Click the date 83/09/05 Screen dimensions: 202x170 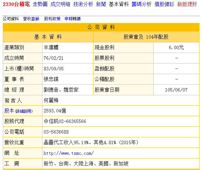click(54, 68)
